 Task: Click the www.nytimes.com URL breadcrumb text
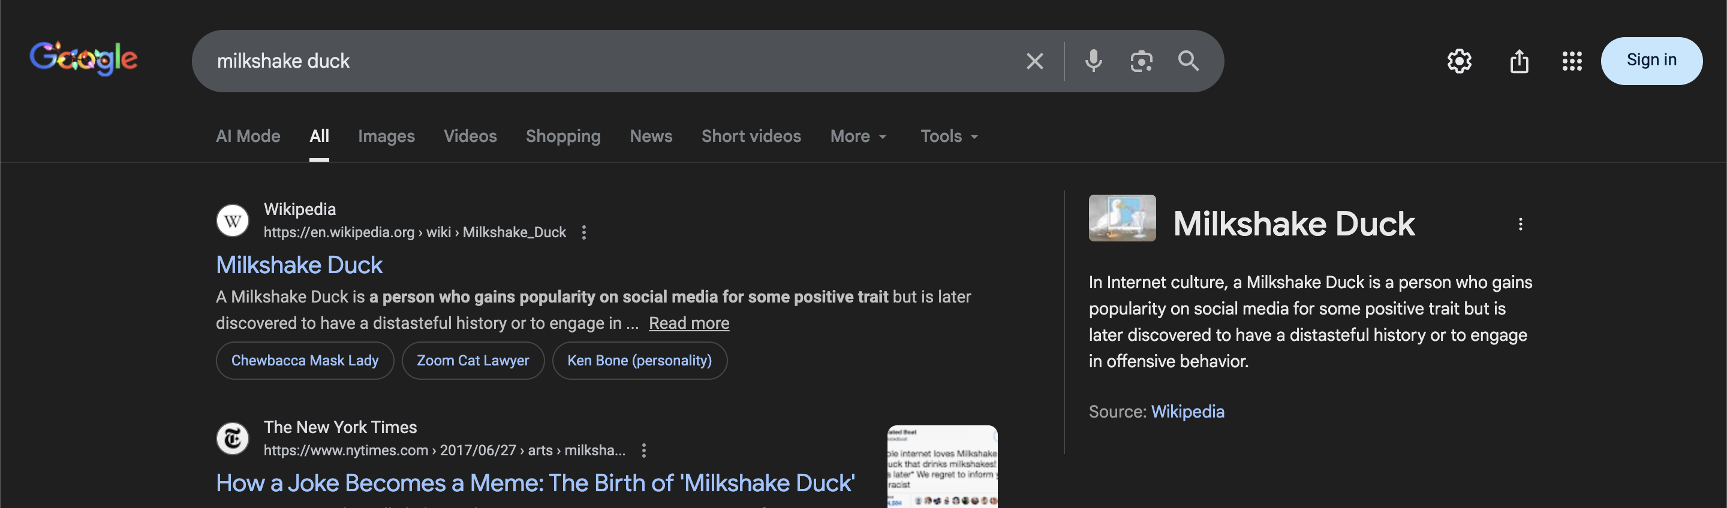click(x=444, y=450)
